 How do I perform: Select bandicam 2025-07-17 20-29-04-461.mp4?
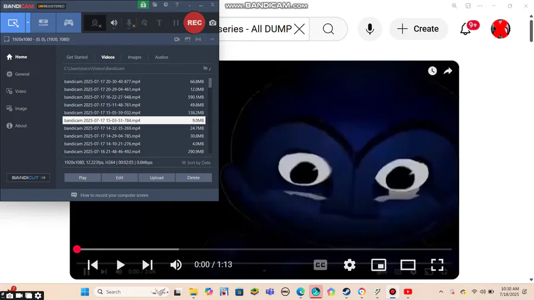(x=134, y=90)
